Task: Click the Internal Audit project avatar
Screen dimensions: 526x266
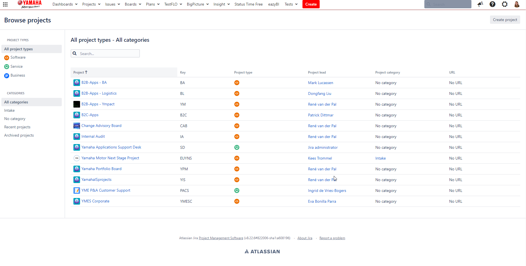Action: 77,137
